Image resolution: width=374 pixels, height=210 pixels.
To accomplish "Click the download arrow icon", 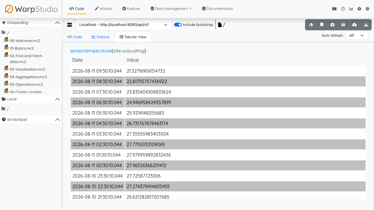I will click(x=366, y=25).
